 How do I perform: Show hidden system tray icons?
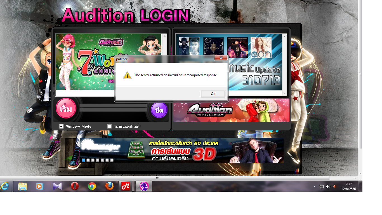point(315,186)
